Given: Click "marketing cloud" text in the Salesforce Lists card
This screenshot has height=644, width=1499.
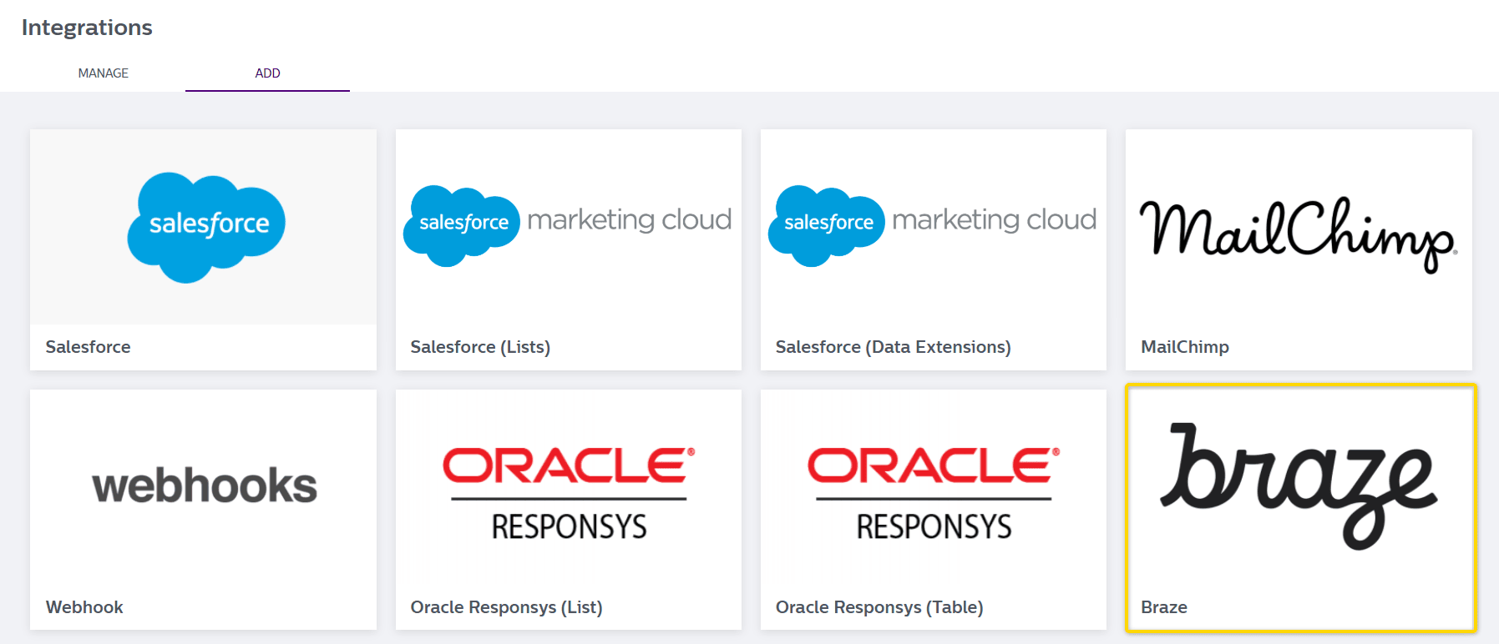Looking at the screenshot, I should coord(629,219).
